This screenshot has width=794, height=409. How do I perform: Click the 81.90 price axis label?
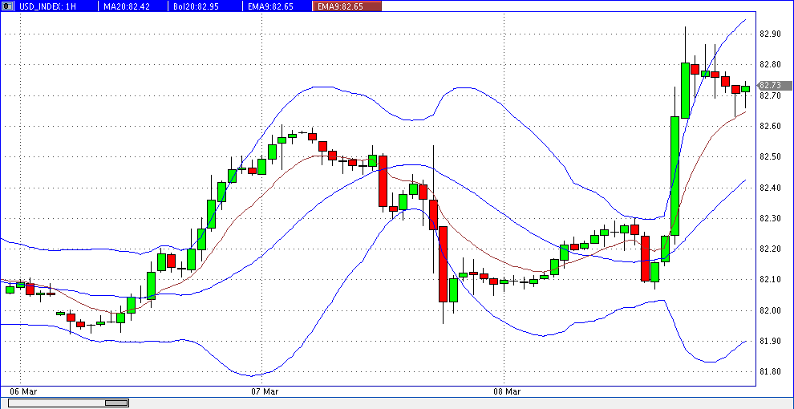click(770, 342)
